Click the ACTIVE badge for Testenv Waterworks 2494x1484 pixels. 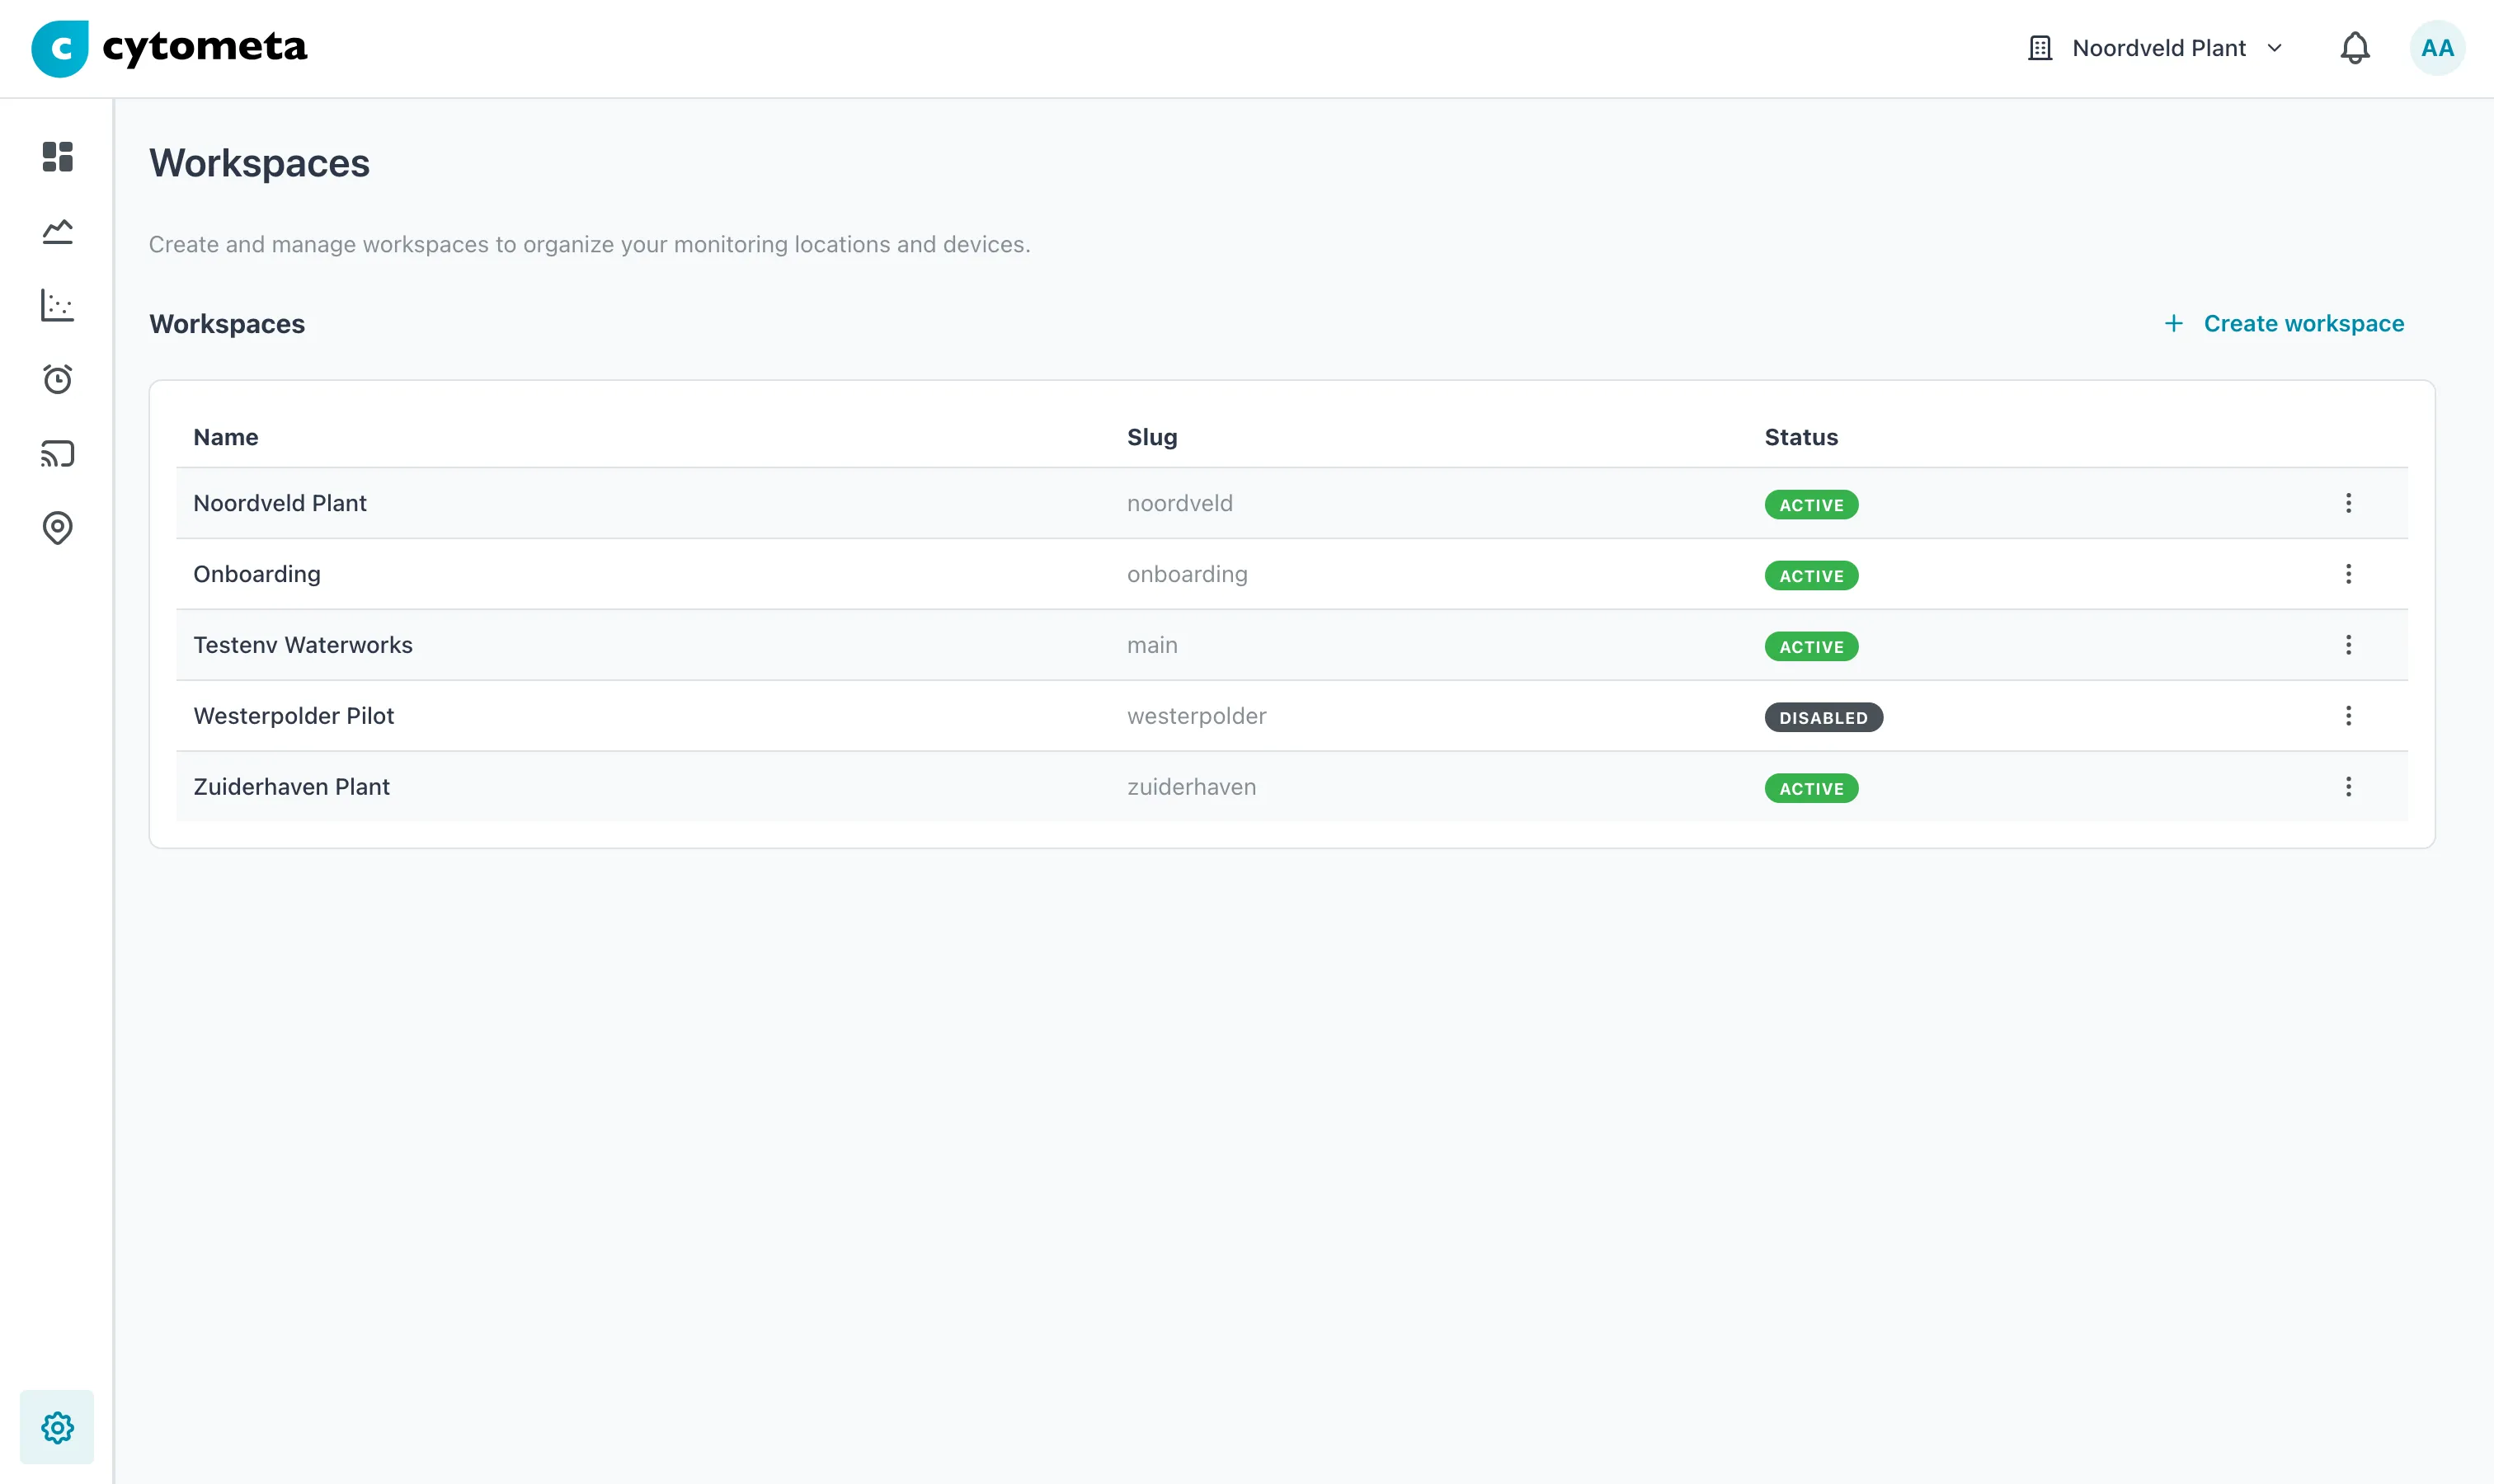(x=1811, y=647)
